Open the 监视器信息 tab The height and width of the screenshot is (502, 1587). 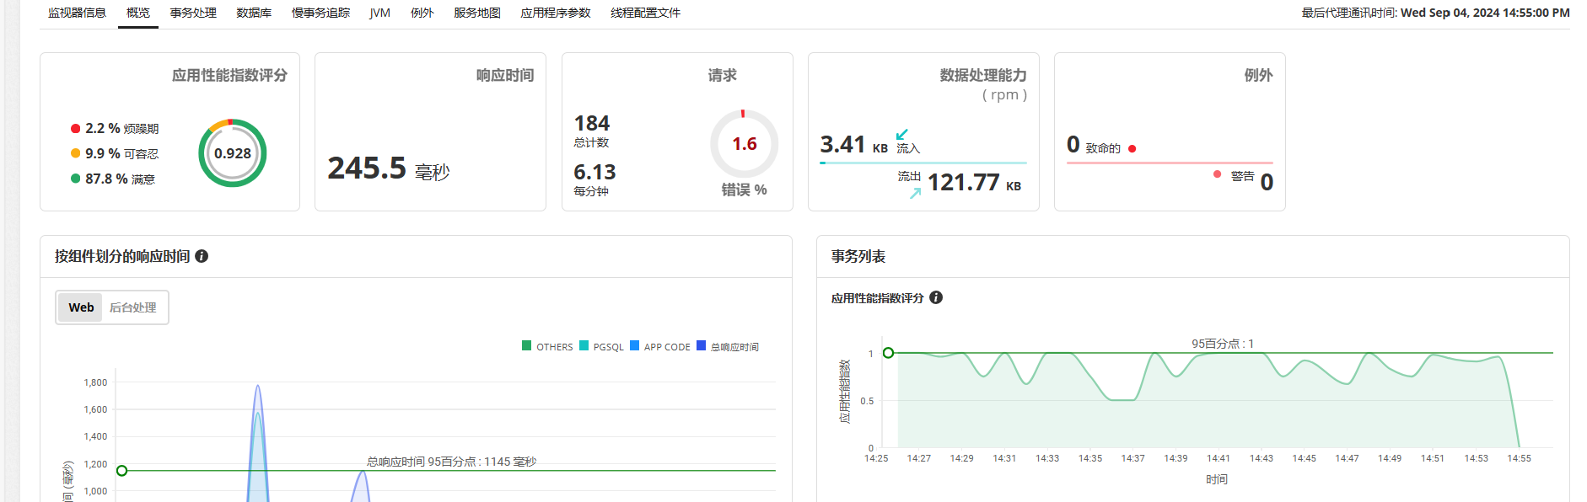(77, 13)
